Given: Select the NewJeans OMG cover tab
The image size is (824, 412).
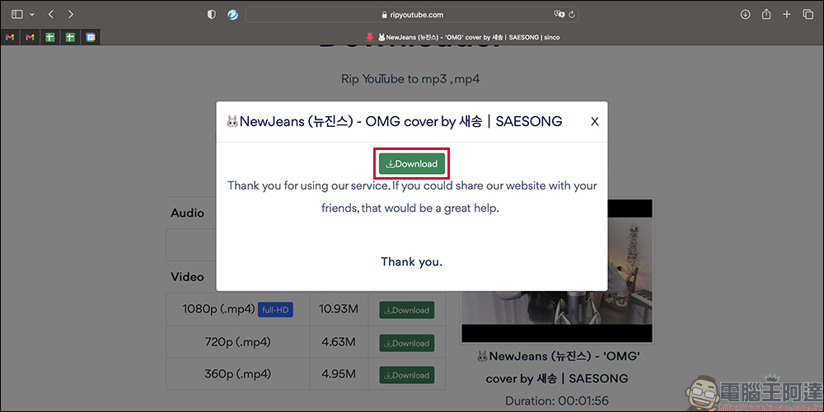Looking at the screenshot, I should point(462,37).
